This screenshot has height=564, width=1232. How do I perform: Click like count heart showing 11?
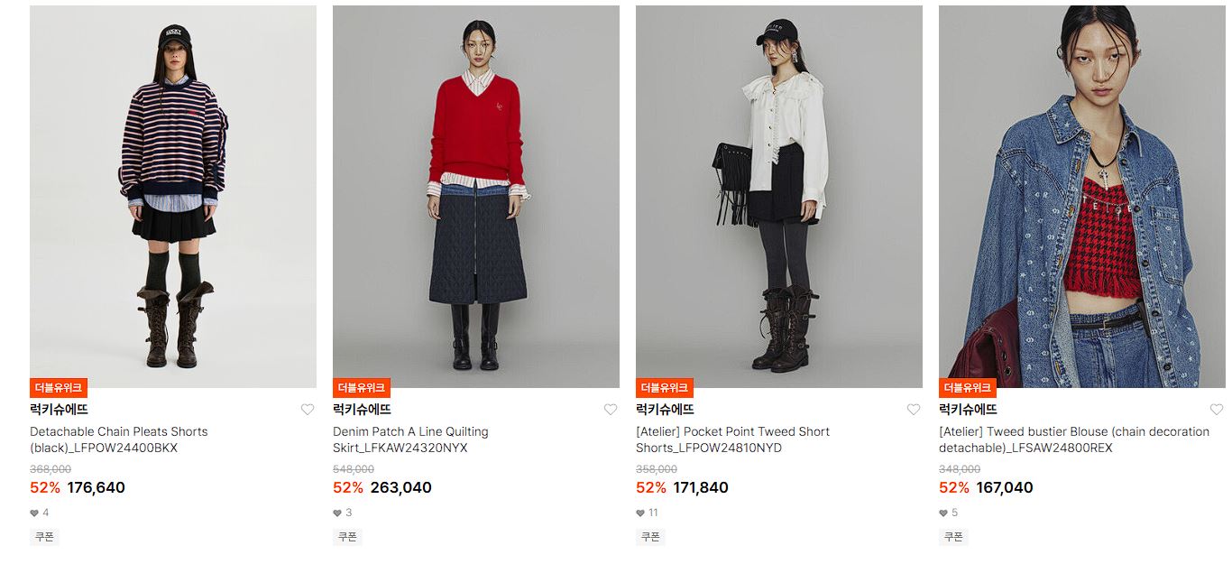(x=640, y=513)
